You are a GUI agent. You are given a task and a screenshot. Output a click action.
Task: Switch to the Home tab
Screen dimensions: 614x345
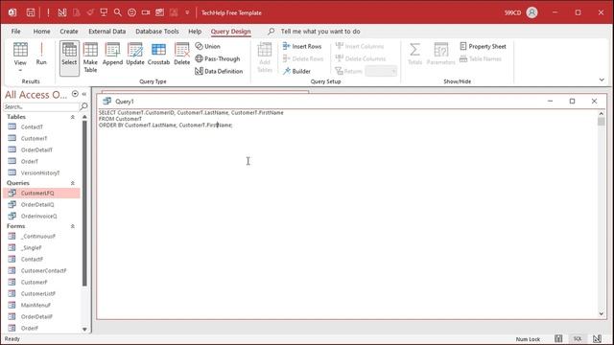41,32
